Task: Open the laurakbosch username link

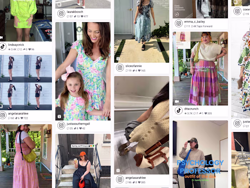Action: coord(75,12)
